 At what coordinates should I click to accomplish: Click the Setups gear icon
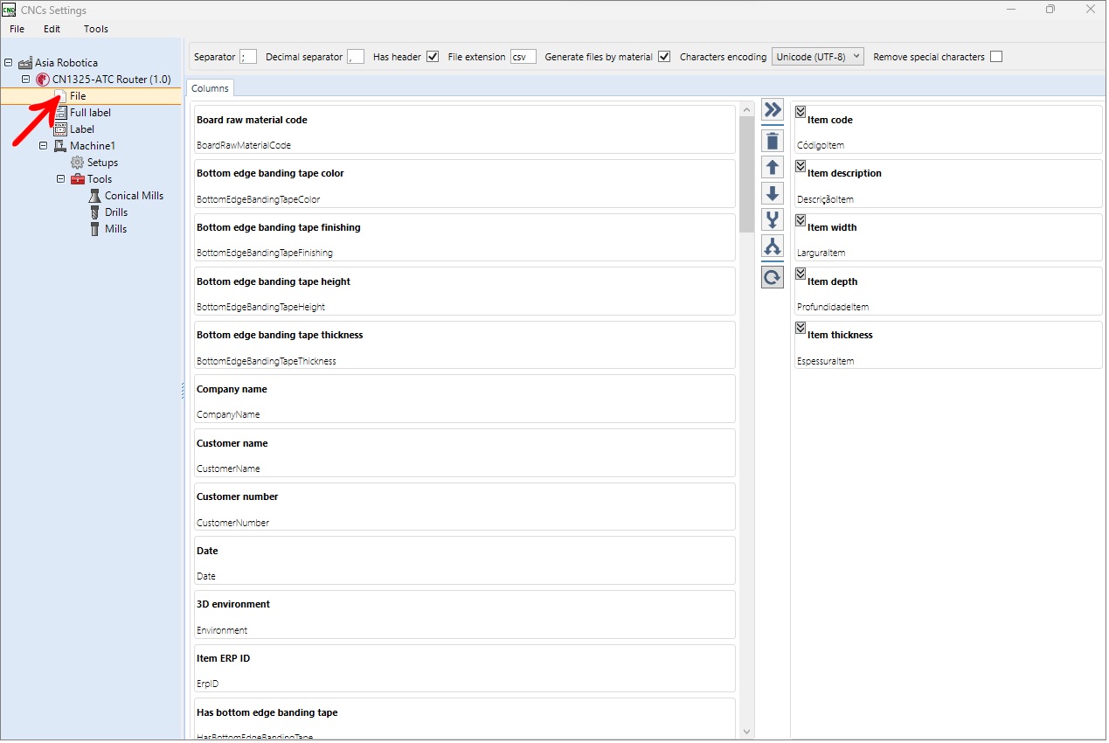point(77,163)
